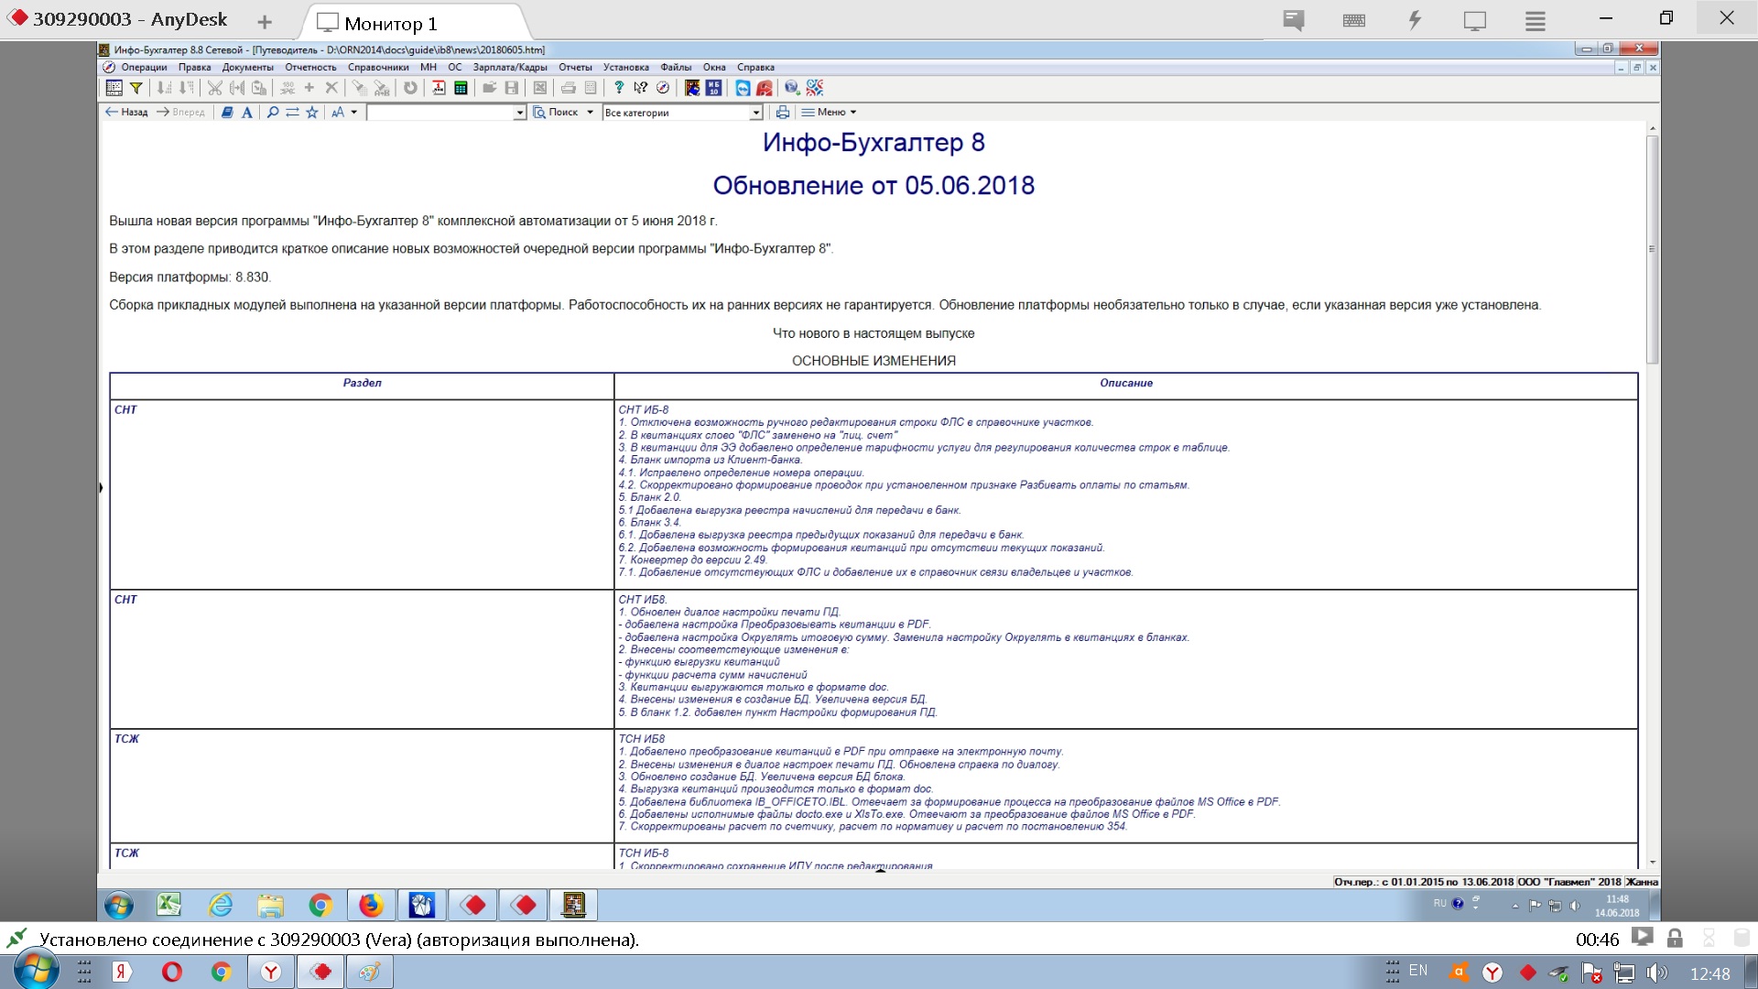
Task: Open Opera browser in local taskbar
Action: click(171, 972)
